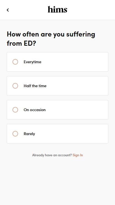Choose the Rarely answer card
The width and height of the screenshot is (115, 205).
(x=57, y=134)
